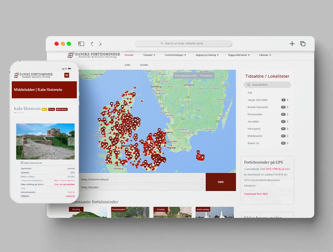This screenshot has height=252, width=333.
Task: Toggle the browser sidebar icon
Action: click(81, 44)
